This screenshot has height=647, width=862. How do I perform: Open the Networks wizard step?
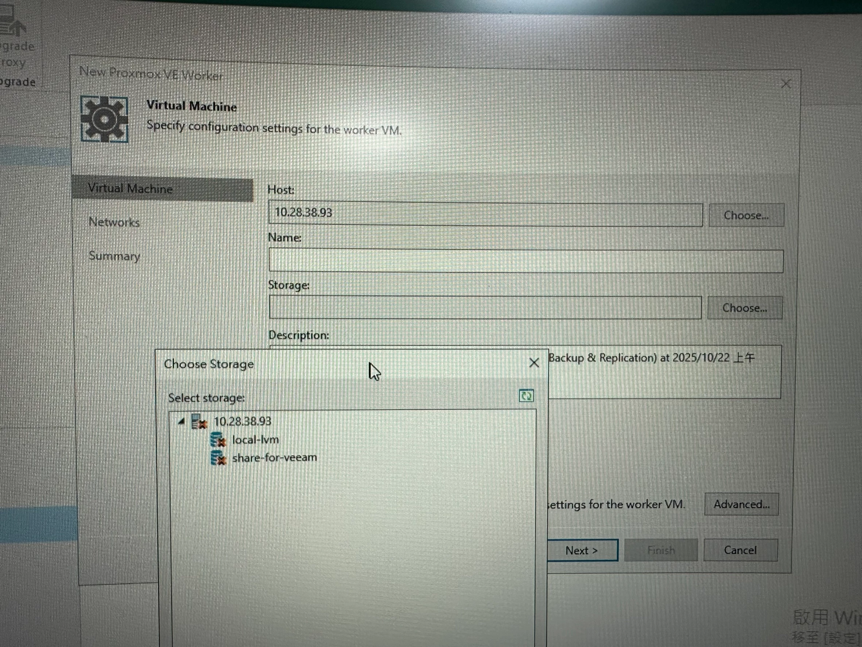pyautogui.click(x=114, y=222)
